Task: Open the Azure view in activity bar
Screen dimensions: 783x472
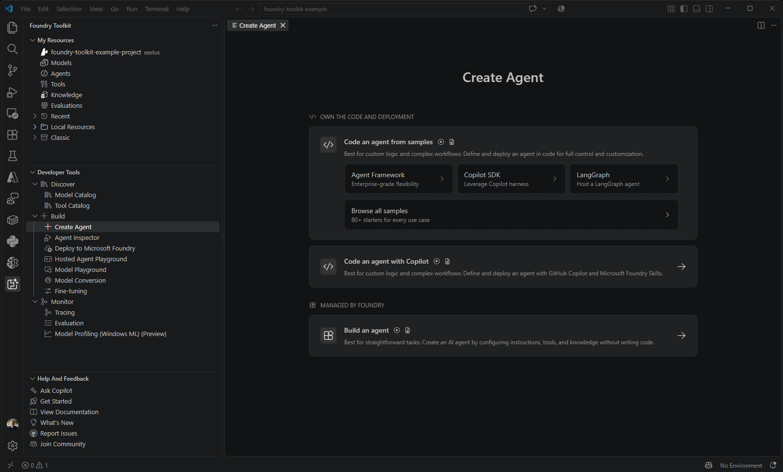Action: [13, 177]
